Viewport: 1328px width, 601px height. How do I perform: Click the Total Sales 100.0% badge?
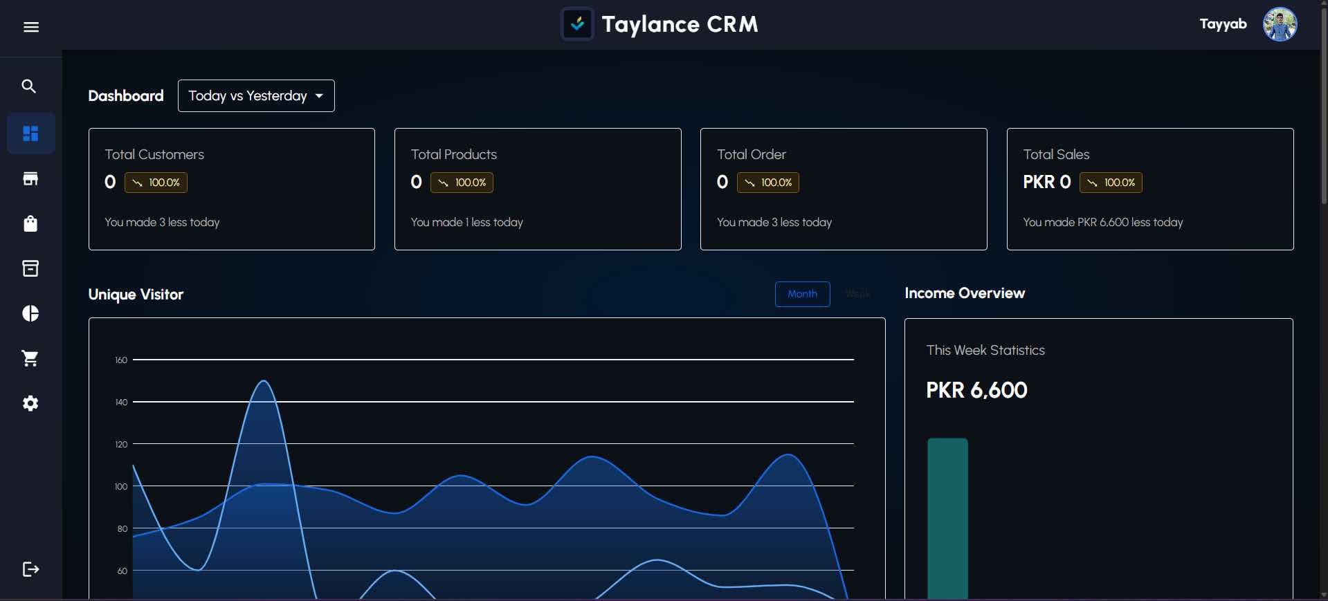click(x=1111, y=183)
